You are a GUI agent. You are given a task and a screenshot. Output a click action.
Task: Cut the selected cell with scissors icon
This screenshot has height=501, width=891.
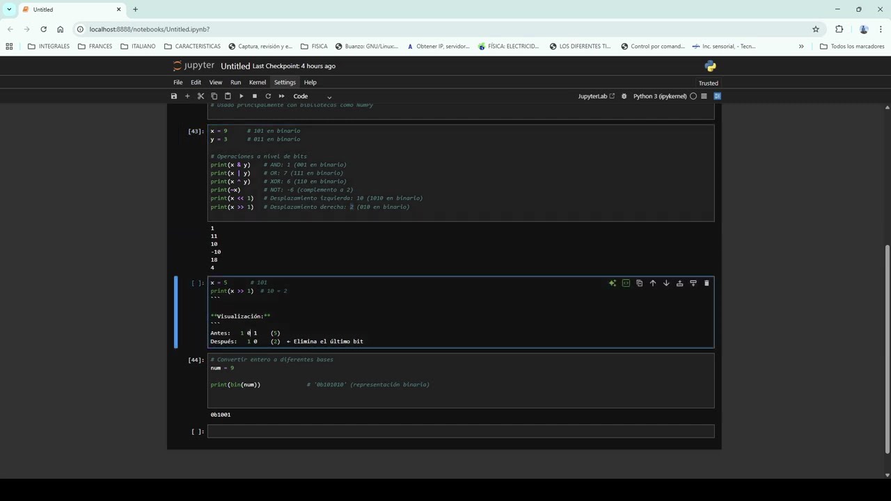(200, 96)
